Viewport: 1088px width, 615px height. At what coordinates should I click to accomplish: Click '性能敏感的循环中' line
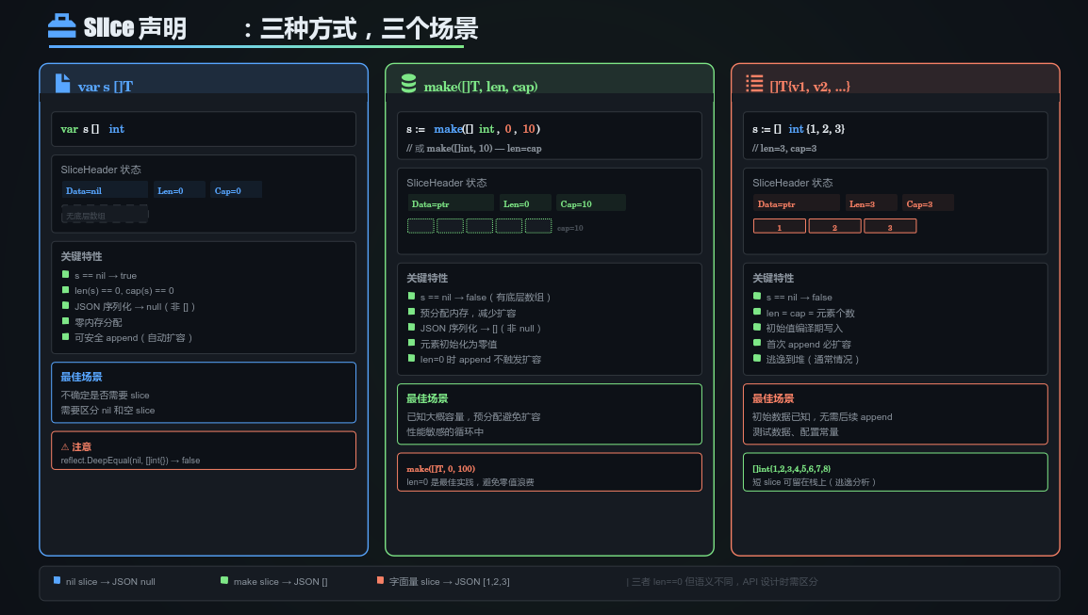(445, 432)
